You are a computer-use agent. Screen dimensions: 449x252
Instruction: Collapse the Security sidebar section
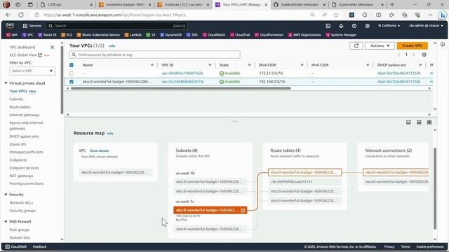pyautogui.click(x=6, y=195)
